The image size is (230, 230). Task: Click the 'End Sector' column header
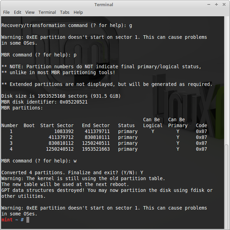tap(96, 125)
